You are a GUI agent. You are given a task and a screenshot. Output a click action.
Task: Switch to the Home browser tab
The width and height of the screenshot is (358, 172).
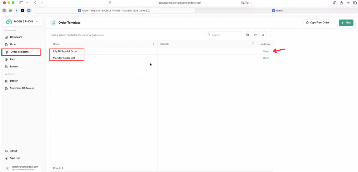277,11
